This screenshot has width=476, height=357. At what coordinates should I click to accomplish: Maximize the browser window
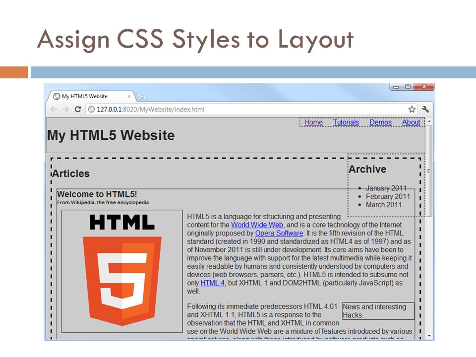pos(408,87)
